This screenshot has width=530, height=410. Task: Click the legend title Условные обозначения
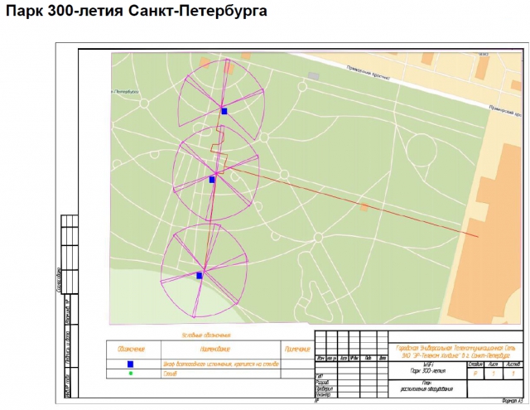coord(206,335)
